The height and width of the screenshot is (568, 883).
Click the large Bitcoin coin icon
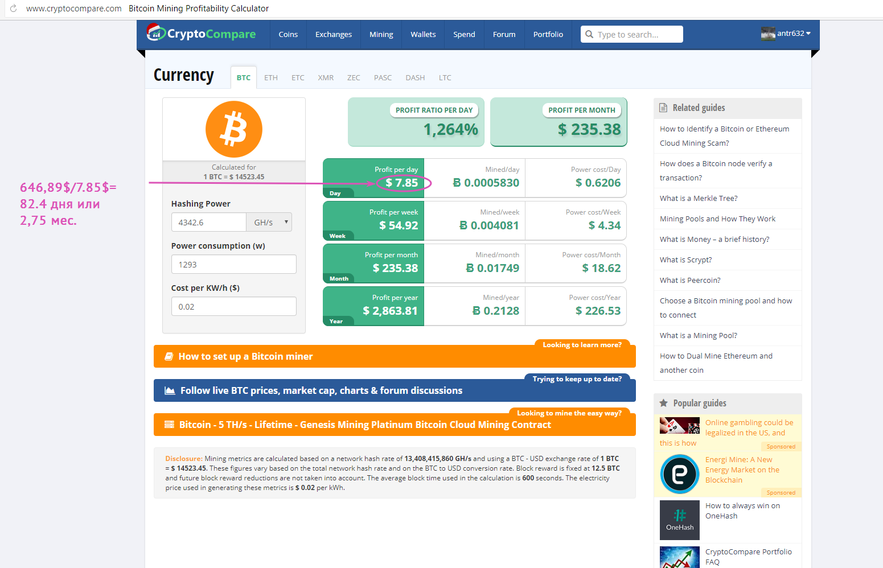[234, 129]
